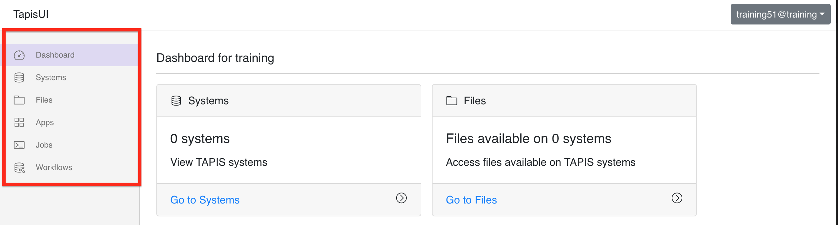
Task: Click the Apps grid icon in sidebar
Action: point(19,122)
